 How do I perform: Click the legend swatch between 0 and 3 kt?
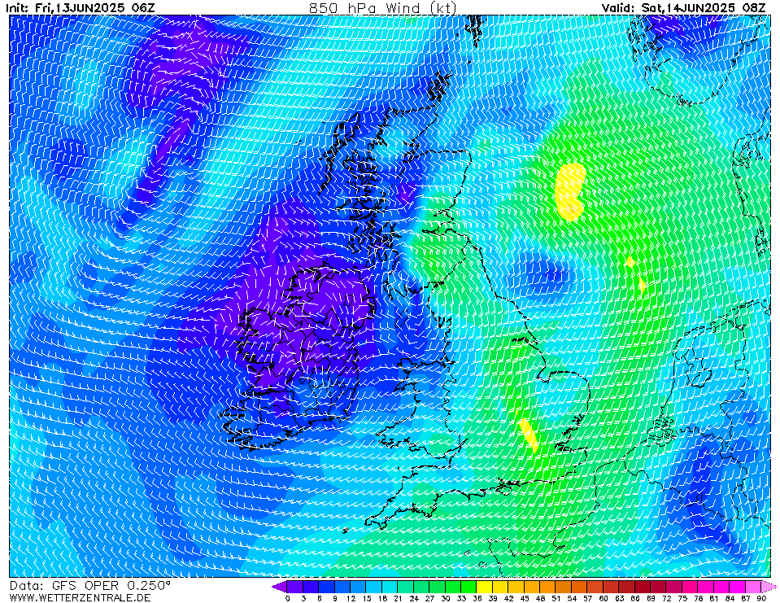pyautogui.click(x=295, y=587)
